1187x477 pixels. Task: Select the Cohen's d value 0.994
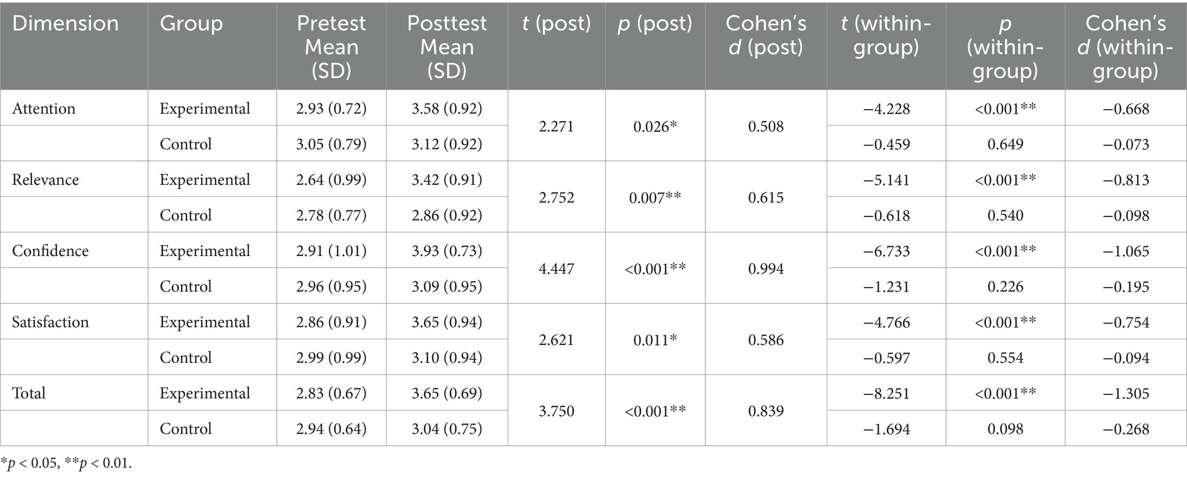(x=766, y=269)
